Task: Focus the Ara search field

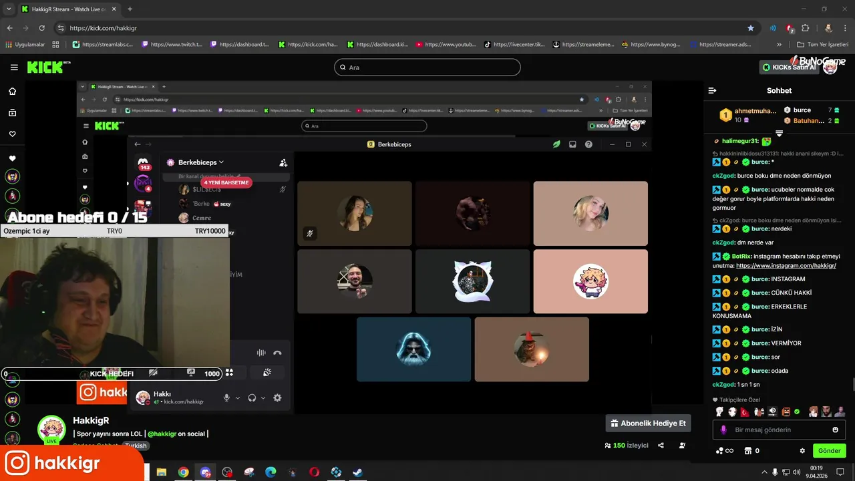Action: [x=427, y=67]
